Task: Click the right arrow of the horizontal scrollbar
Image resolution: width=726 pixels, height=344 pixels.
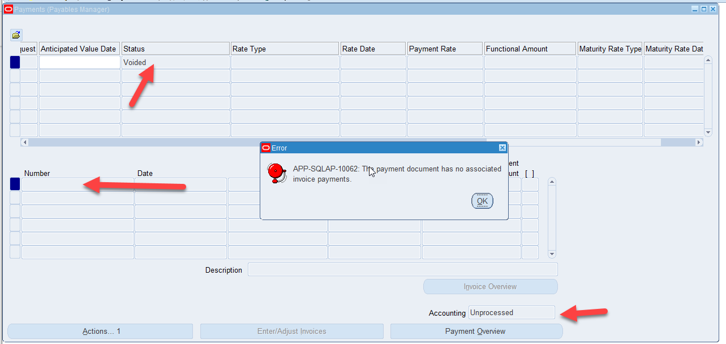Action: coord(699,142)
